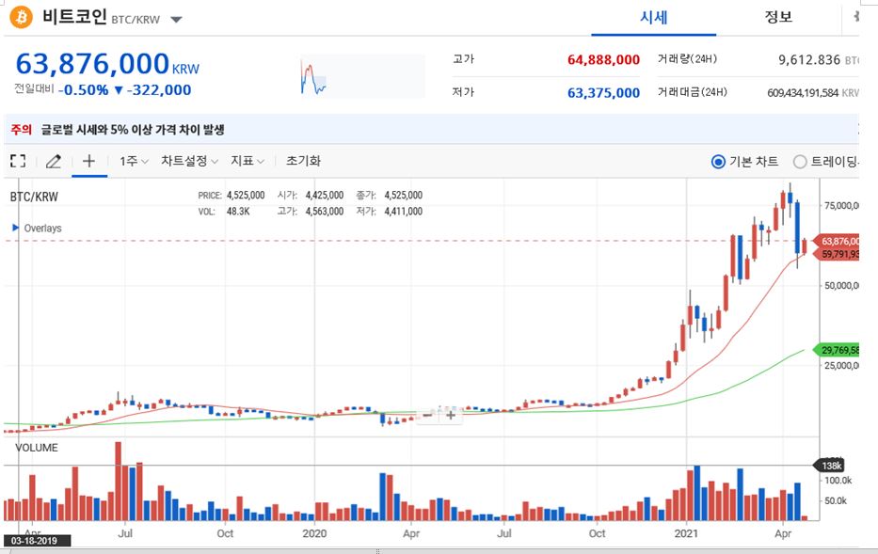The height and width of the screenshot is (554, 878).
Task: Click the VOL 48.3K readout
Action: pos(224,212)
